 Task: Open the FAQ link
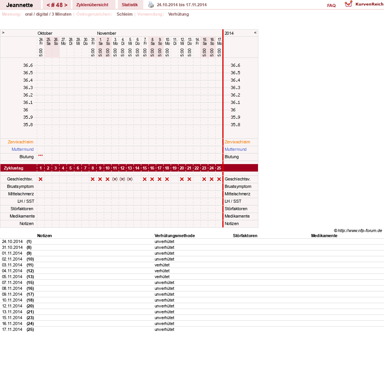tap(331, 5)
